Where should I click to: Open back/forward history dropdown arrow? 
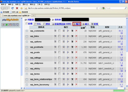tap(9, 8)
